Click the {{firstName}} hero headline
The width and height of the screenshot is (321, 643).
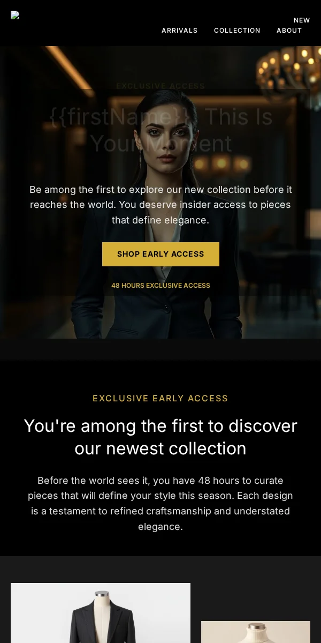[x=160, y=130]
